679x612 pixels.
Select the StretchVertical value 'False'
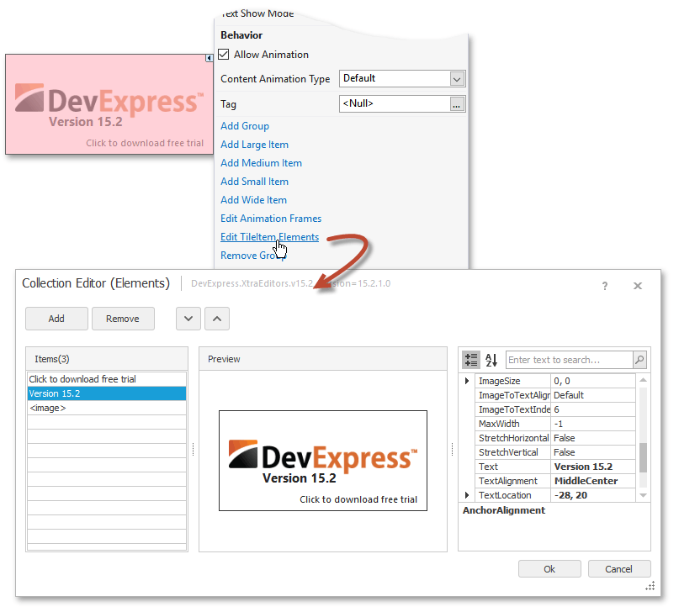click(593, 452)
